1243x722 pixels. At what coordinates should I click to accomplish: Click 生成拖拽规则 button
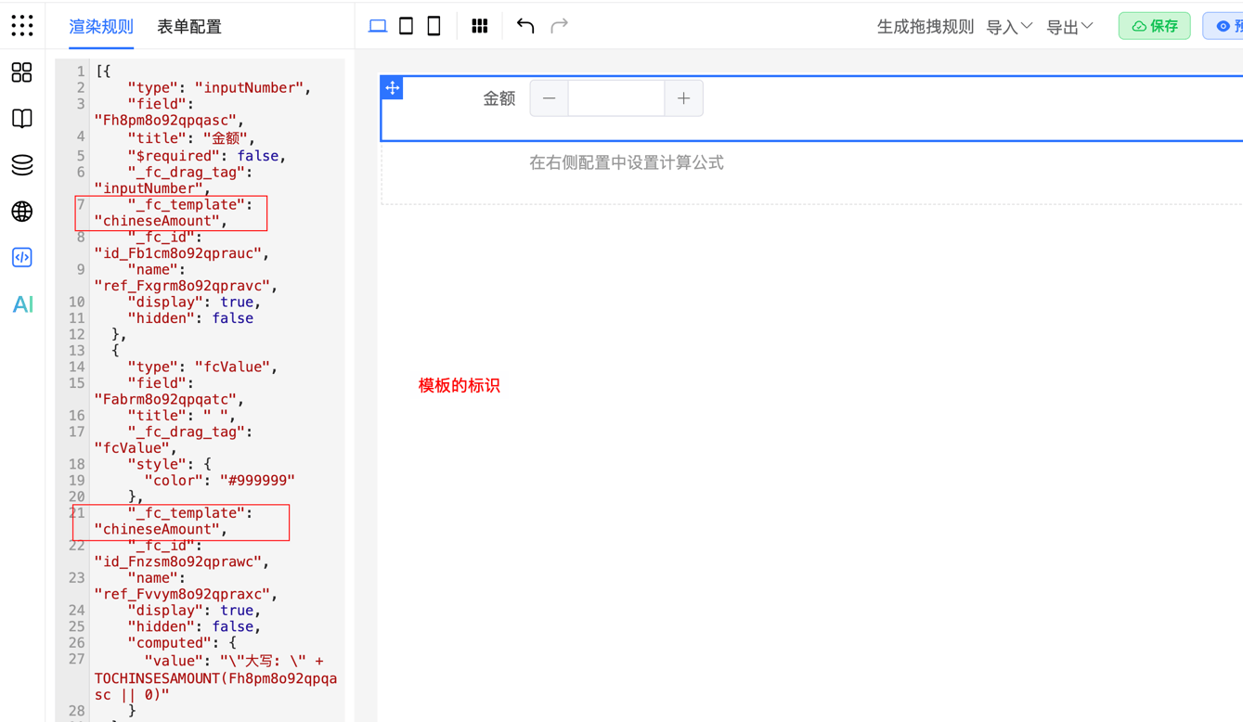click(x=925, y=27)
